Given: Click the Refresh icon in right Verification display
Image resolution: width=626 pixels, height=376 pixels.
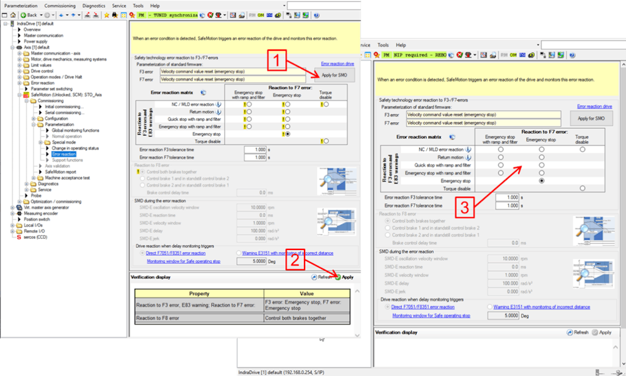Looking at the screenshot, I should click(570, 333).
